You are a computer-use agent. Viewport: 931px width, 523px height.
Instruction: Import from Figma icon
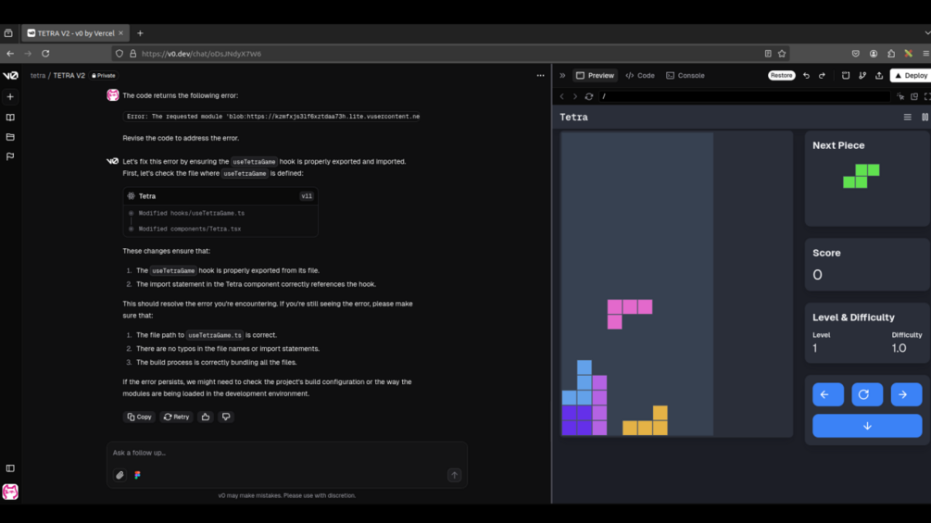[x=138, y=475]
